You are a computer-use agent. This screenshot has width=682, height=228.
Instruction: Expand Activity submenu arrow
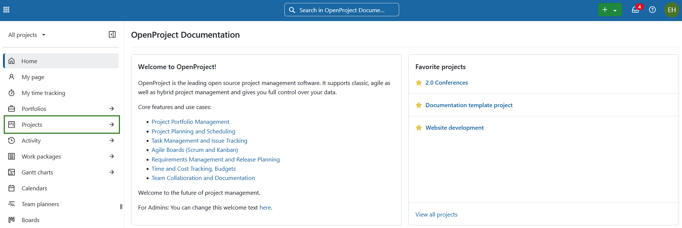[111, 140]
